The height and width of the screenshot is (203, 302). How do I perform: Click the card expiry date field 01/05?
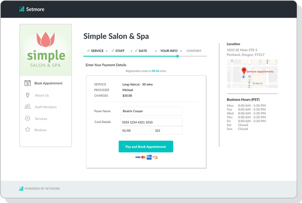click(136, 130)
